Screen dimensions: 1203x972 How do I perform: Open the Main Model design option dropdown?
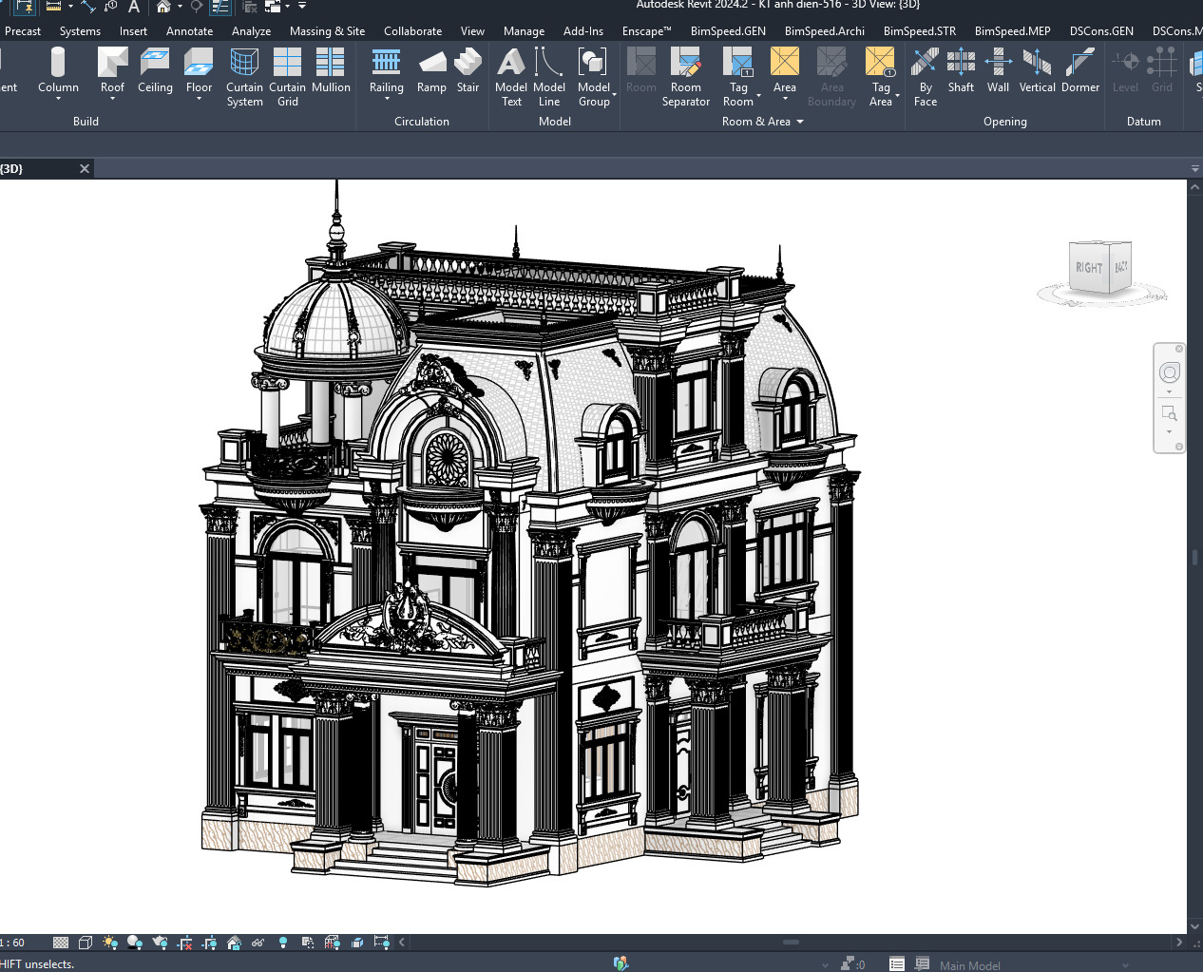[x=1124, y=965]
